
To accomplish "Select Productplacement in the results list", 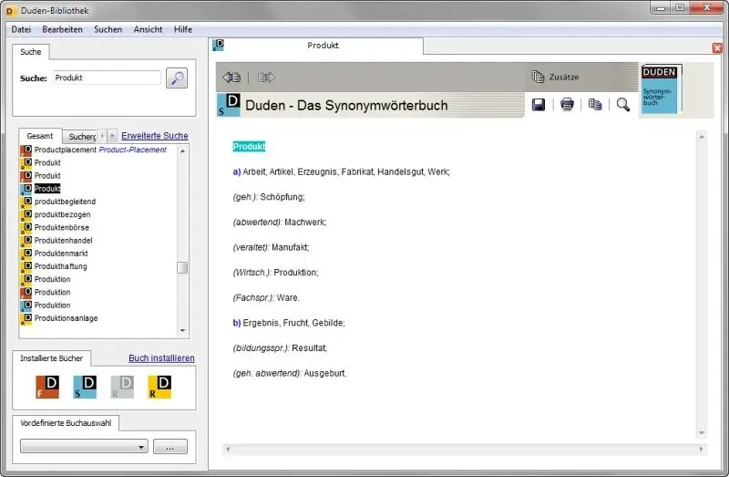I will point(93,150).
